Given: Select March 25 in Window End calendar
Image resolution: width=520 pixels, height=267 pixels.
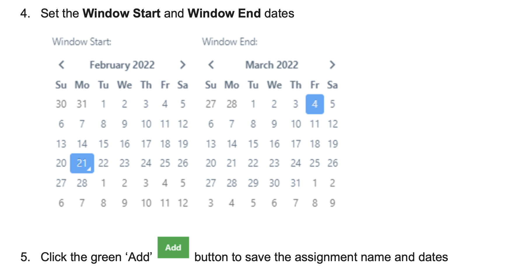Looking at the screenshot, I should (315, 163).
